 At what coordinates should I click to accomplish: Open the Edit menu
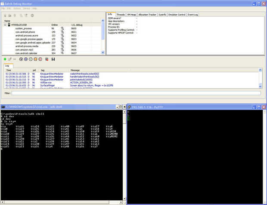[9, 8]
